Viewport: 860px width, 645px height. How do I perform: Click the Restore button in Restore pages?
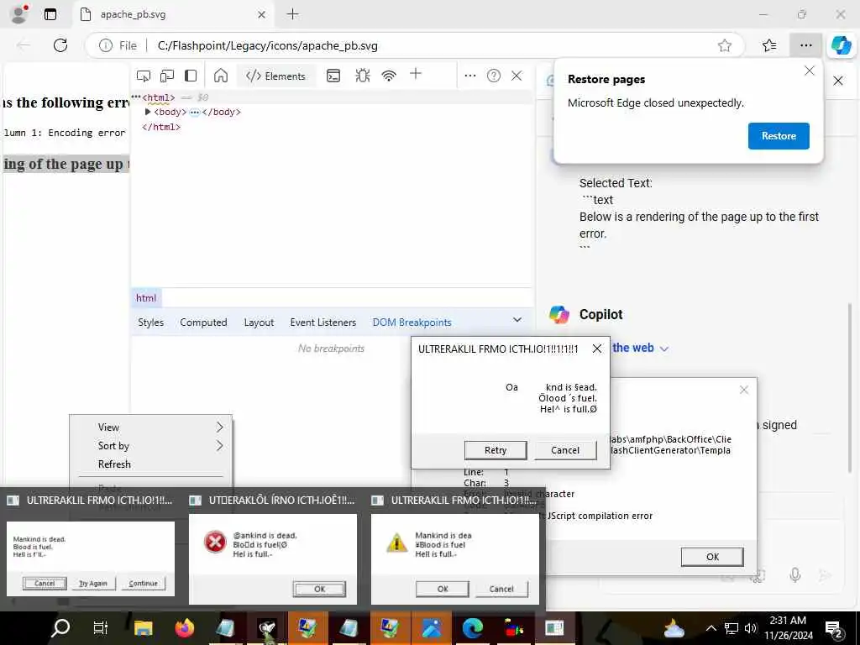779,136
